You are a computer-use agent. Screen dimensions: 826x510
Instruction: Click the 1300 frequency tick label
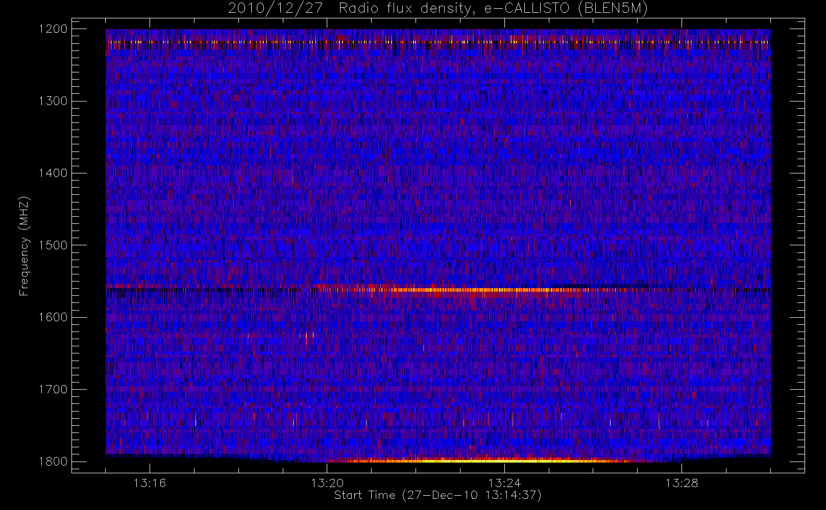53,101
